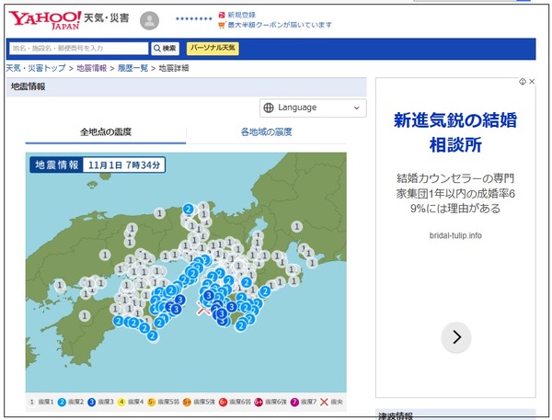Click the location search input field
Viewport: 552px width, 420px height.
(x=79, y=48)
